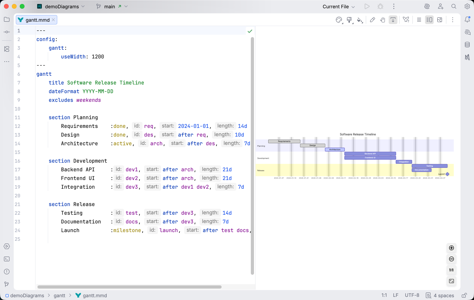Open the Current File run configuration dropdown
Screen dimensions: 474x300
click(339, 6)
